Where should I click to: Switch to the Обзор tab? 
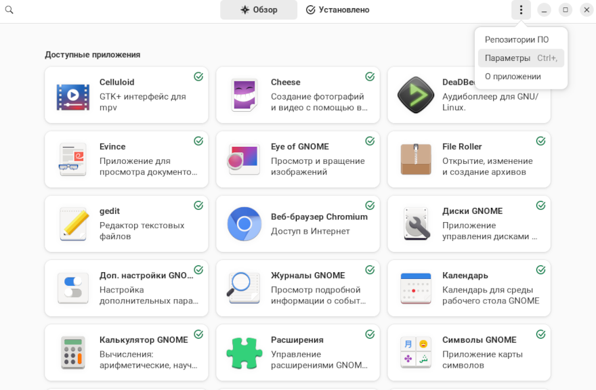pos(259,10)
